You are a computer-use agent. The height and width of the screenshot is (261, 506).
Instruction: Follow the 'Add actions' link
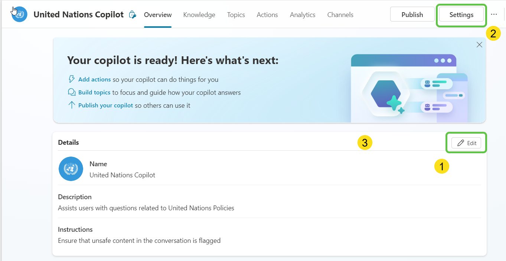pyautogui.click(x=94, y=80)
